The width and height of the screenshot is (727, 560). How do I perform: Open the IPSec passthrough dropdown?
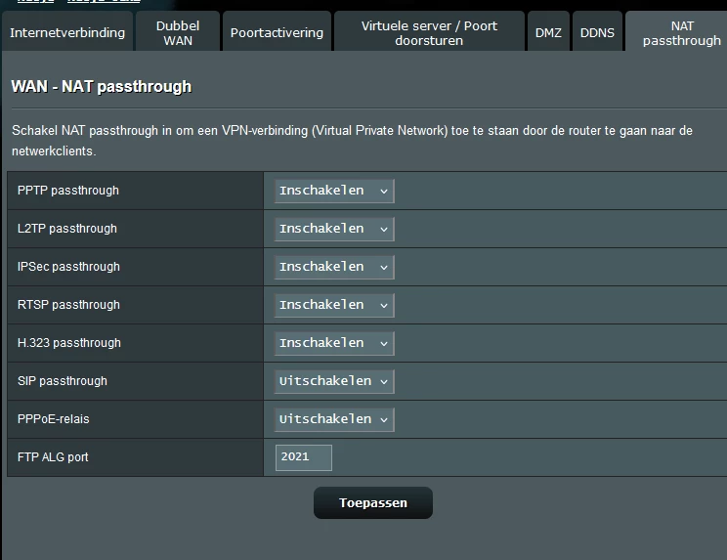coord(334,267)
